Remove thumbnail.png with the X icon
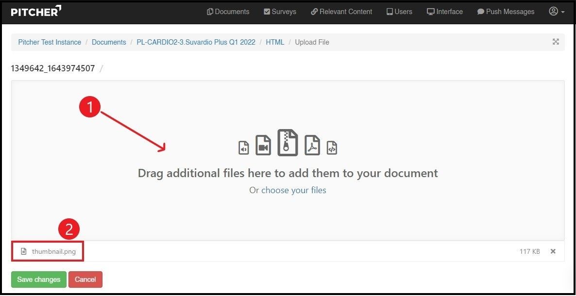Viewport: 576px width, 296px height. 553,251
